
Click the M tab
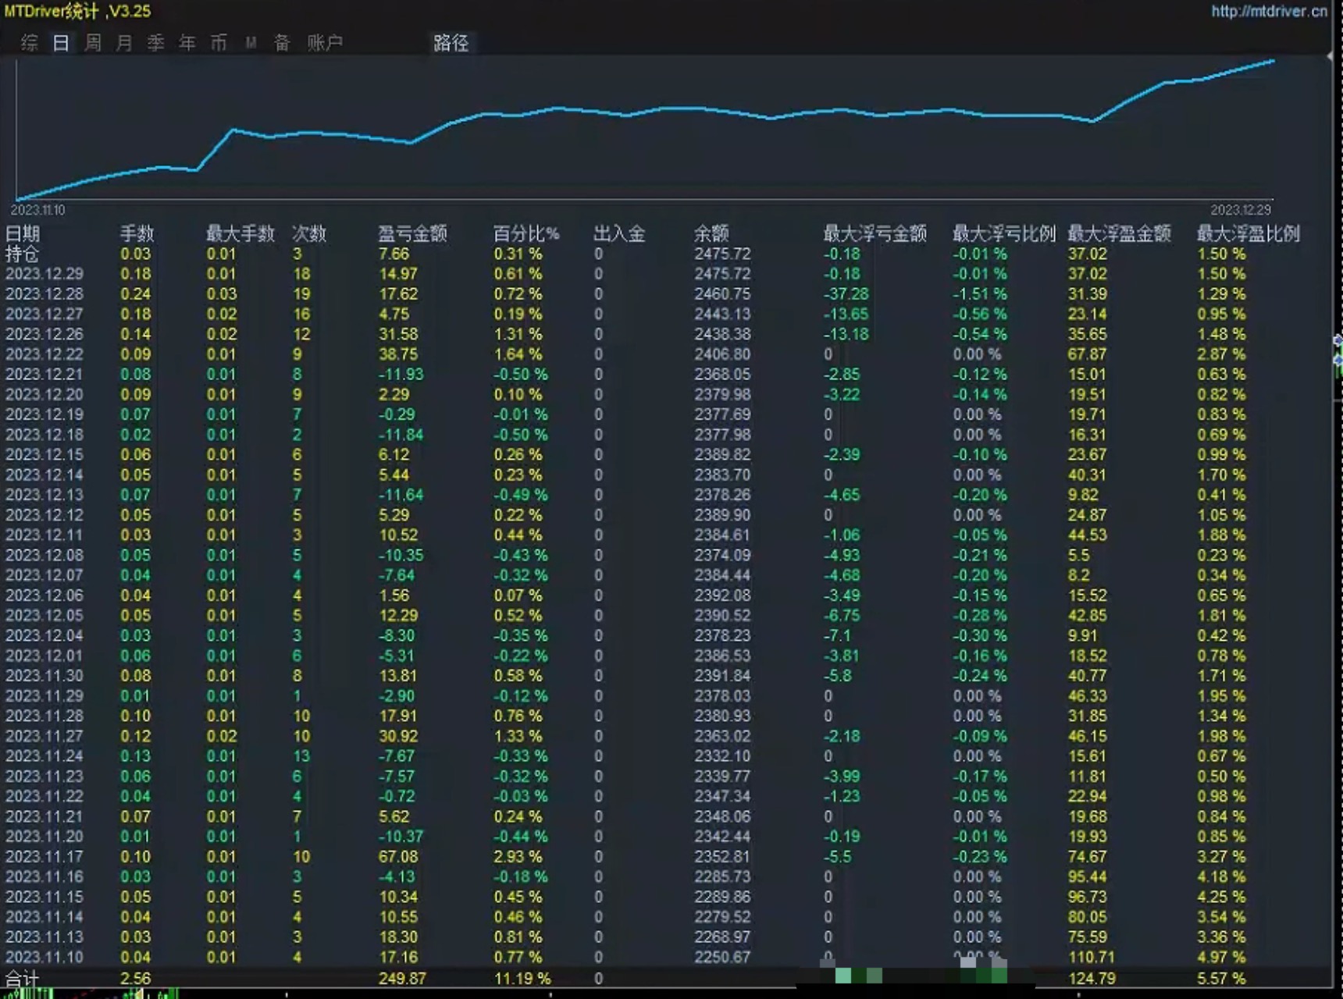(x=251, y=43)
